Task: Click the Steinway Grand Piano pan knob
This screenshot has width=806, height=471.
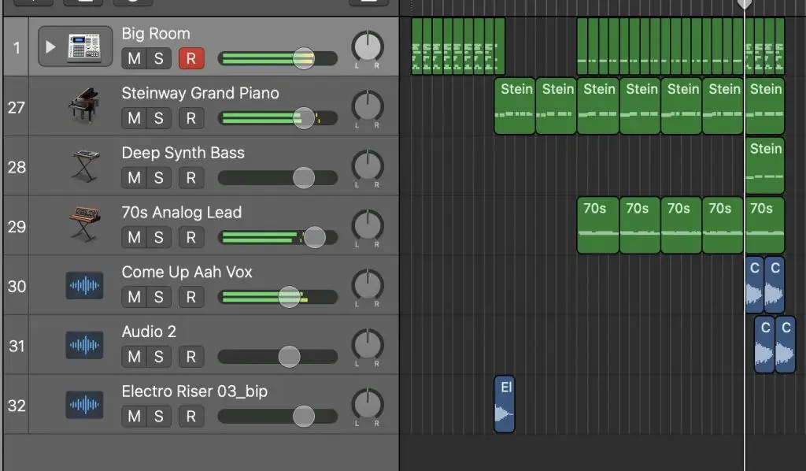Action: click(368, 107)
